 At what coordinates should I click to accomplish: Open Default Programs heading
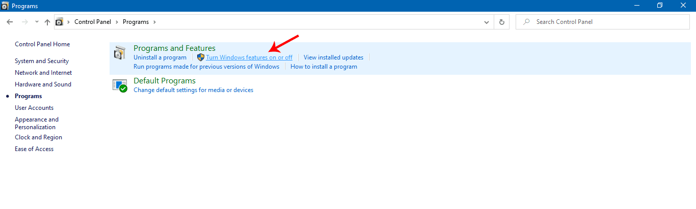[165, 81]
